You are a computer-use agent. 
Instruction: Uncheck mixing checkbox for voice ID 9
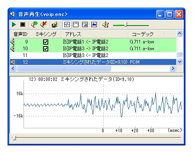pos(45,42)
